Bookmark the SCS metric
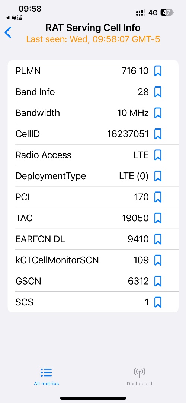The width and height of the screenshot is (186, 403). (158, 302)
